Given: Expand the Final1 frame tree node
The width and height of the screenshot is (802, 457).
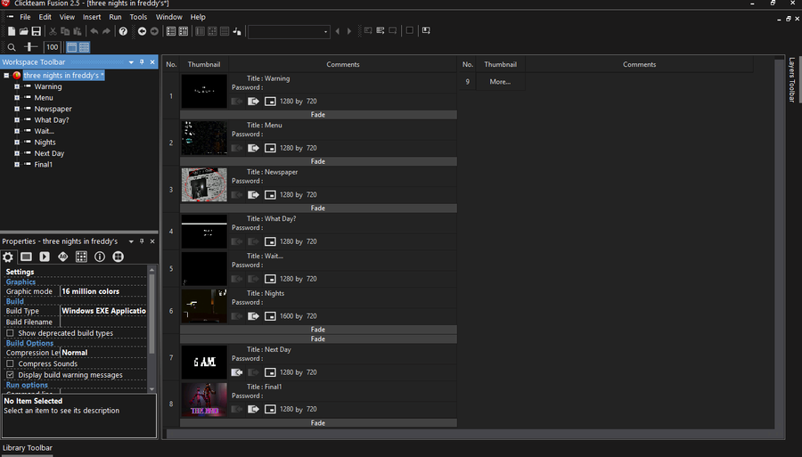Looking at the screenshot, I should coord(17,165).
